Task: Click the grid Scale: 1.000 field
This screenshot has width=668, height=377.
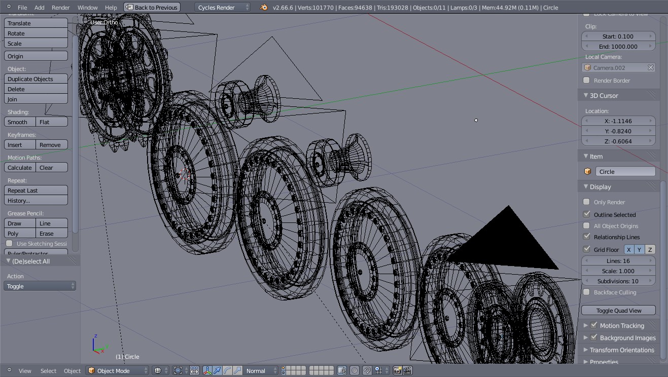Action: [x=619, y=271]
